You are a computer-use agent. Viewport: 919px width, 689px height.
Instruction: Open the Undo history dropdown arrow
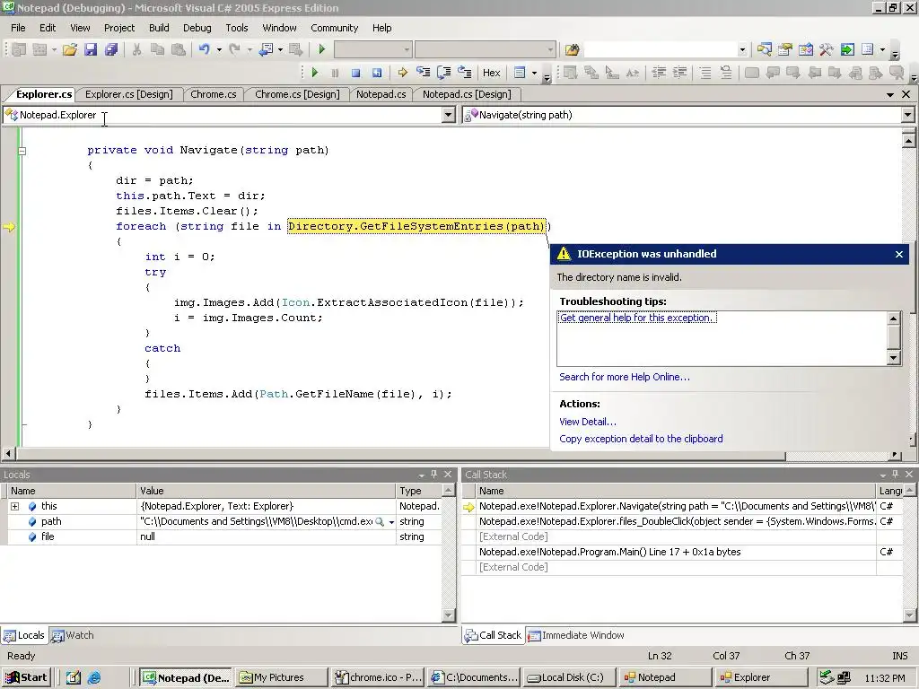(219, 50)
